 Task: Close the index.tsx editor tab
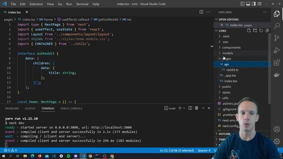[x=27, y=12]
